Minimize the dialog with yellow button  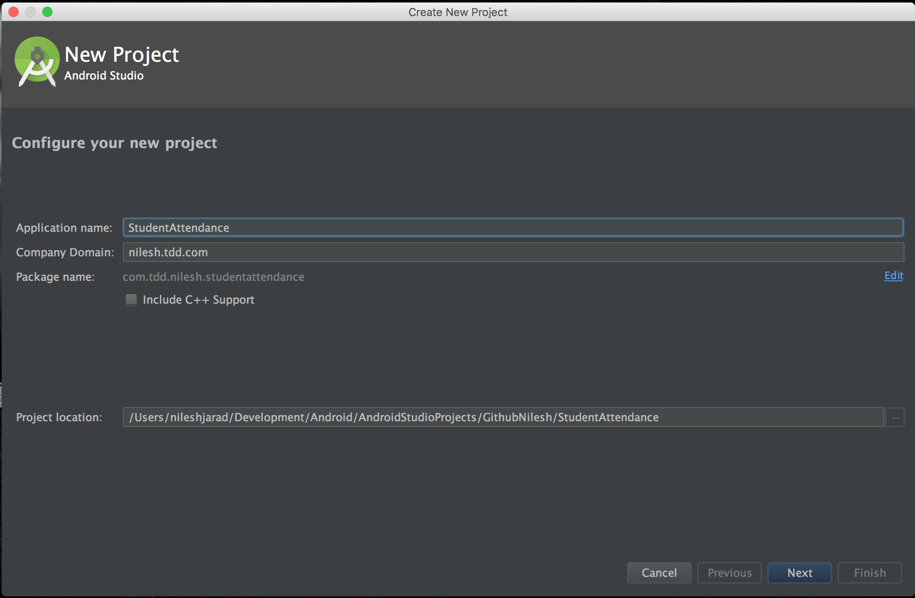[30, 12]
